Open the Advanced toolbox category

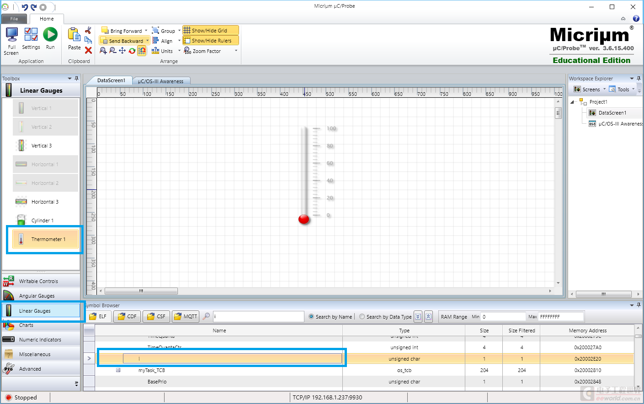pos(41,369)
